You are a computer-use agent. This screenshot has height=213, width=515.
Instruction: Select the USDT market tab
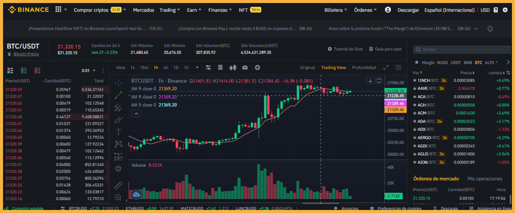pos(456,63)
